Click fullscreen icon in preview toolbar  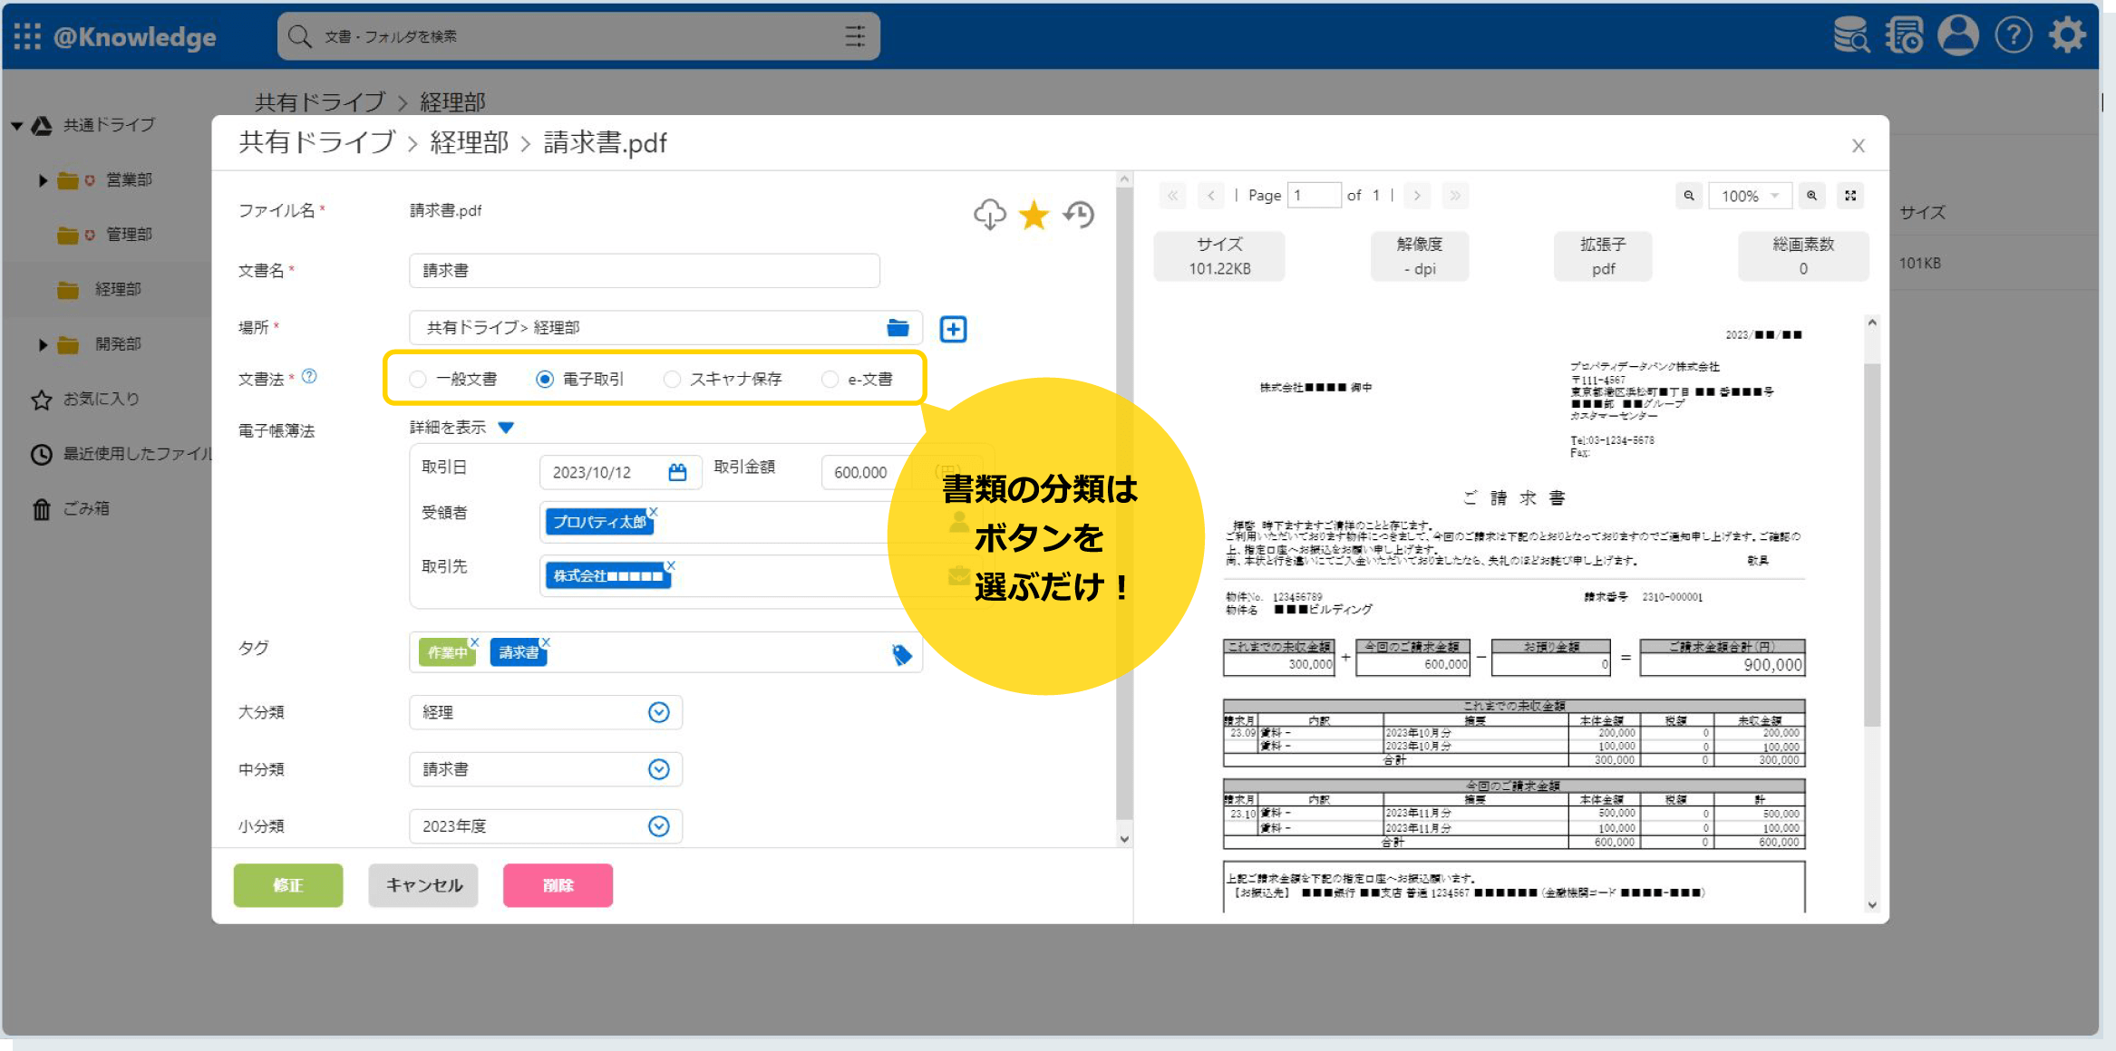1850,196
